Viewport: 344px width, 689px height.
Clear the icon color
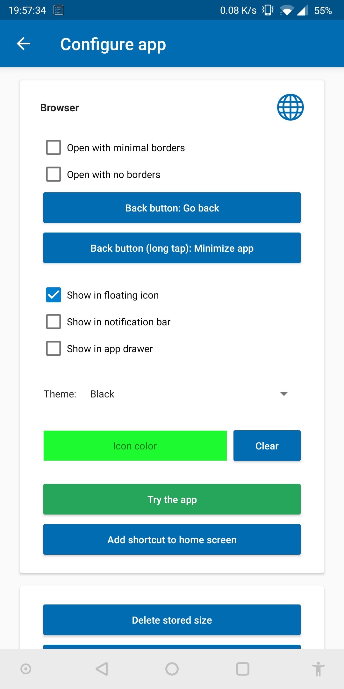point(267,446)
